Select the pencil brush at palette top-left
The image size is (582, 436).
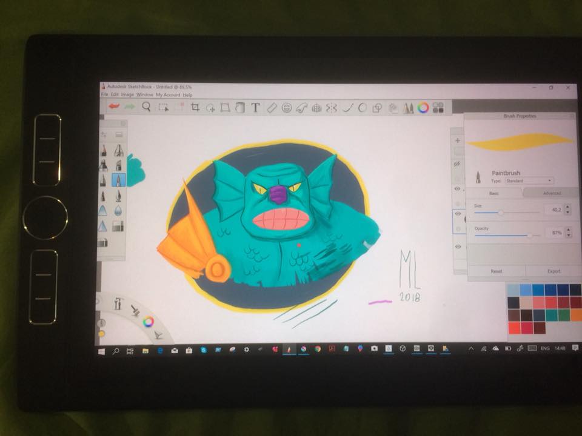[104, 151]
